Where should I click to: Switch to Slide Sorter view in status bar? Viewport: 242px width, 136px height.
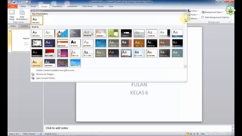pos(191,134)
